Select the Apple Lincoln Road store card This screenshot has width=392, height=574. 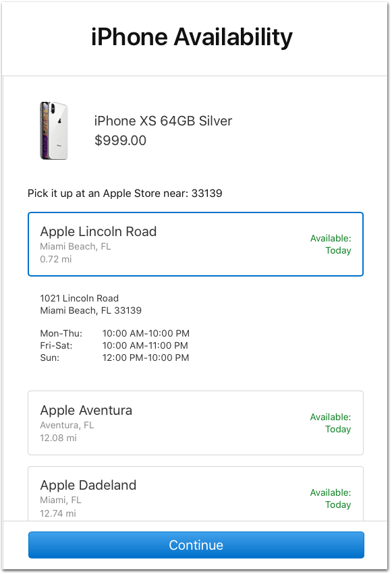point(196,243)
